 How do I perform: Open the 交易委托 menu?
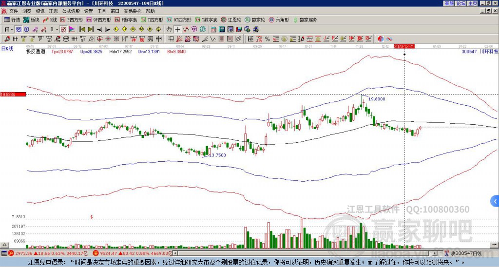(133, 11)
